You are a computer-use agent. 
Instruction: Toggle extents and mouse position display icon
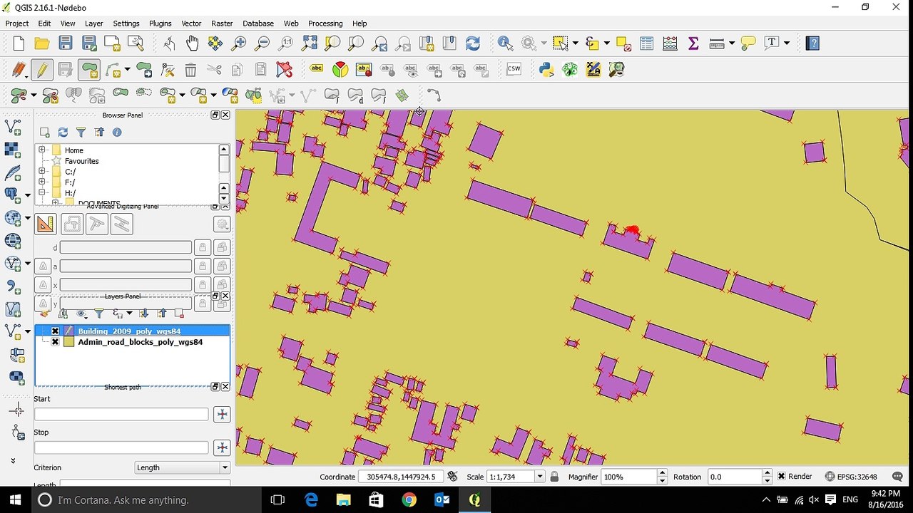click(x=452, y=477)
